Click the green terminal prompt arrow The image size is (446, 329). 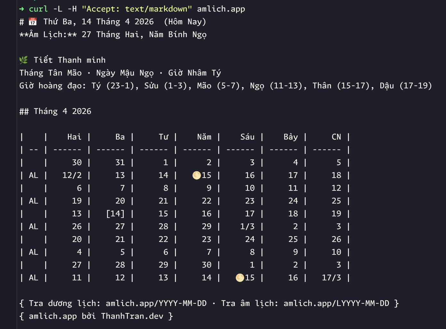tap(21, 9)
